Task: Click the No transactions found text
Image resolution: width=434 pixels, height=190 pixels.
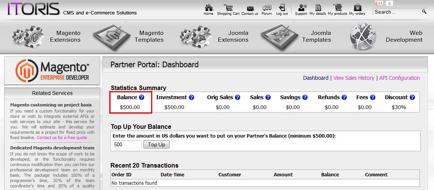Action: (x=134, y=183)
